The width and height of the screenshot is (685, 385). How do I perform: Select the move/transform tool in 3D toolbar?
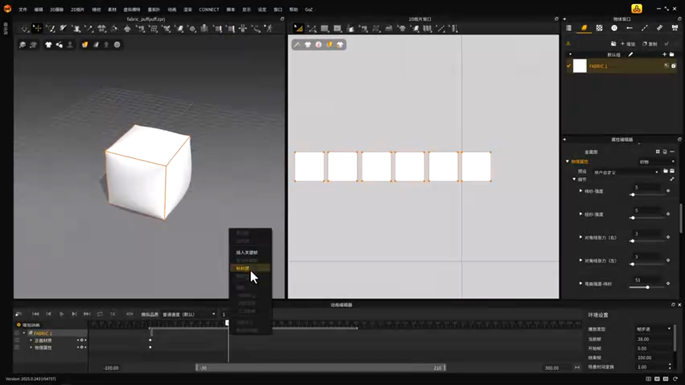(37, 28)
